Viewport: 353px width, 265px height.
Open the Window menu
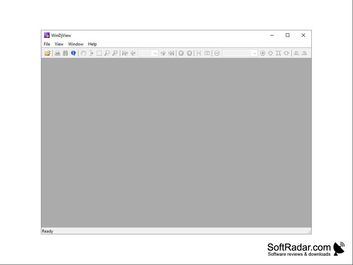[76, 44]
